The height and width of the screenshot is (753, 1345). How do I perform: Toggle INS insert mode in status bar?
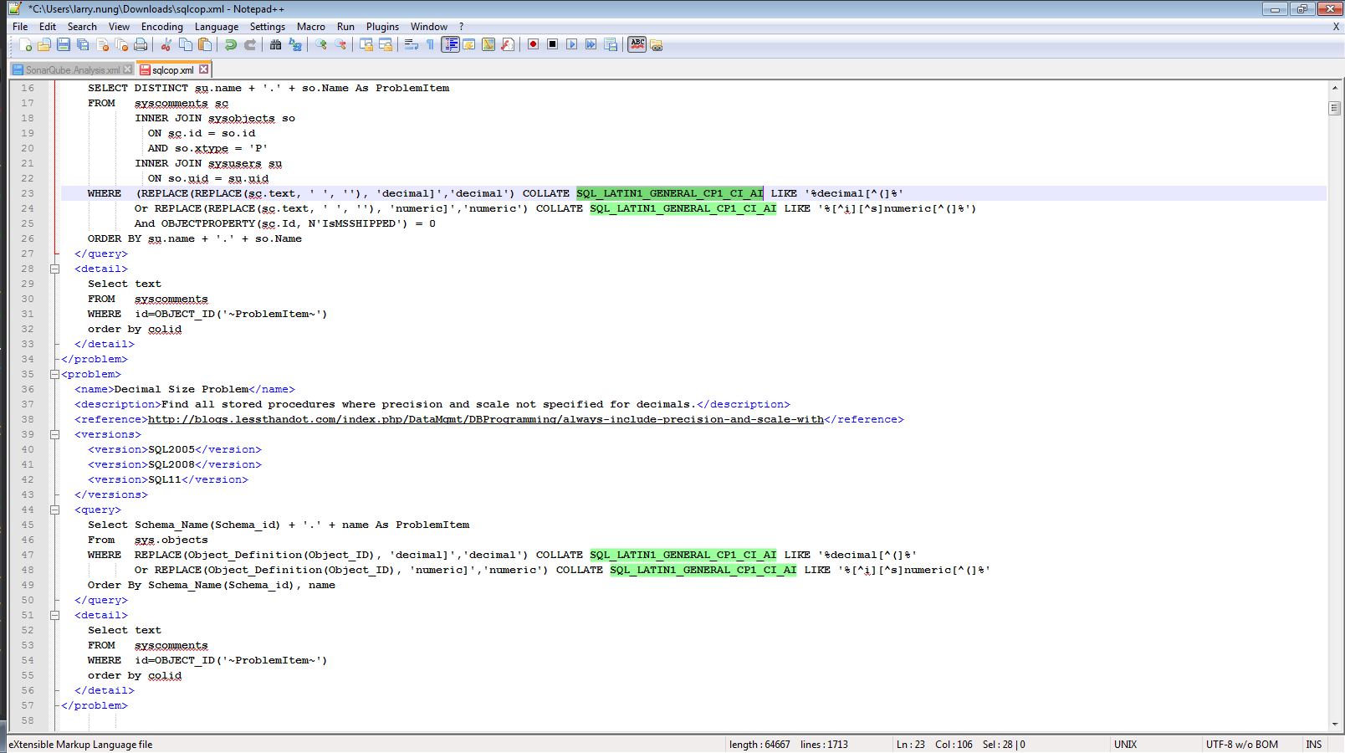point(1314,745)
